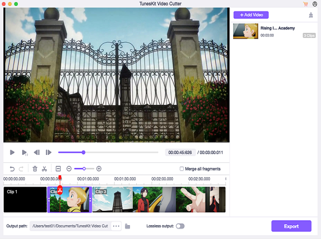This screenshot has width=321, height=239.
Task: Click the 3 Clips badge
Action: 309,36
